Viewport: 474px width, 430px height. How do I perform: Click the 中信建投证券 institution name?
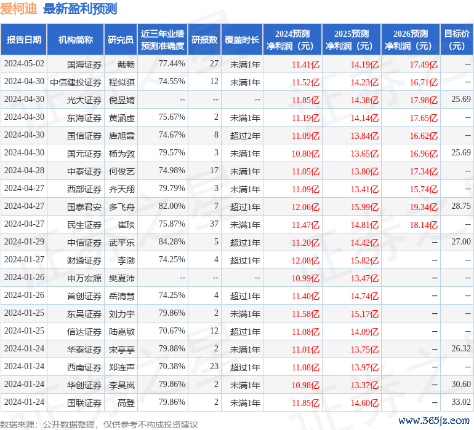coord(76,81)
